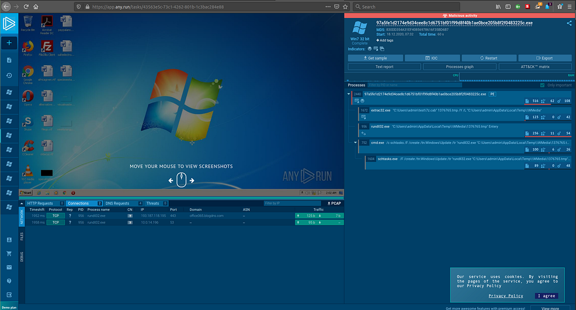Start a new task with the plus icon

(9, 43)
